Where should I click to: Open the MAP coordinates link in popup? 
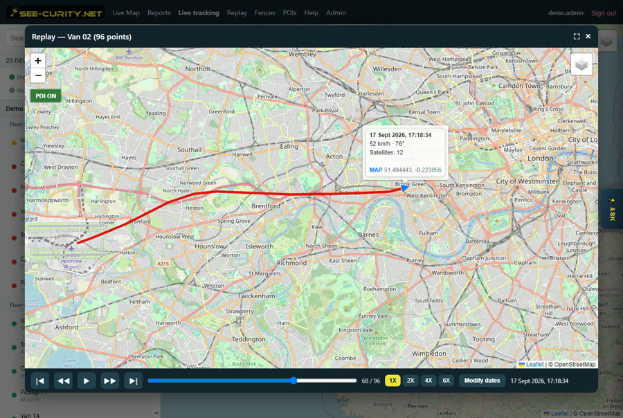click(x=375, y=170)
